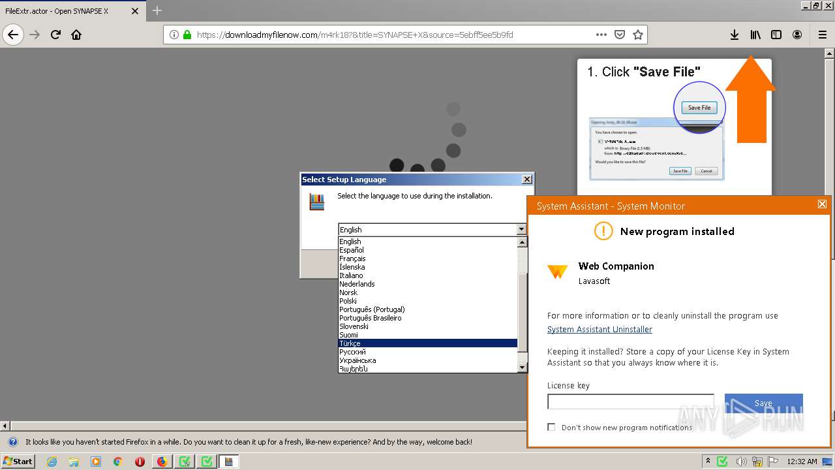Close the System Assistant notification
The image size is (835, 470).
(822, 204)
